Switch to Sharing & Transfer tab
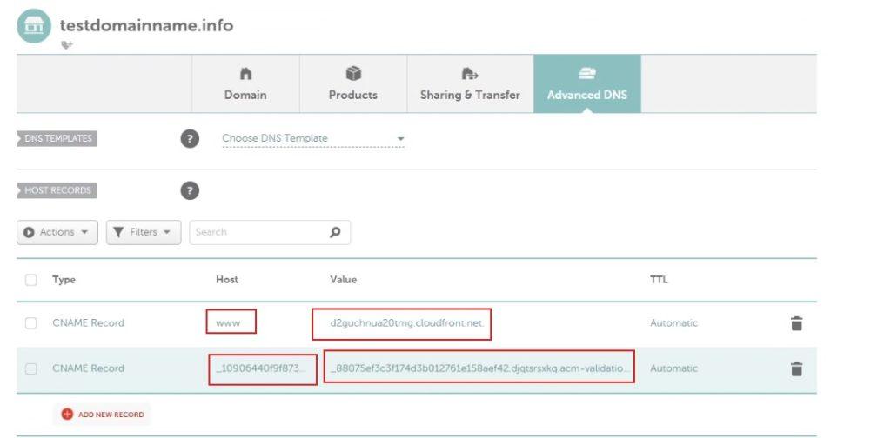891x438 pixels. click(x=470, y=84)
